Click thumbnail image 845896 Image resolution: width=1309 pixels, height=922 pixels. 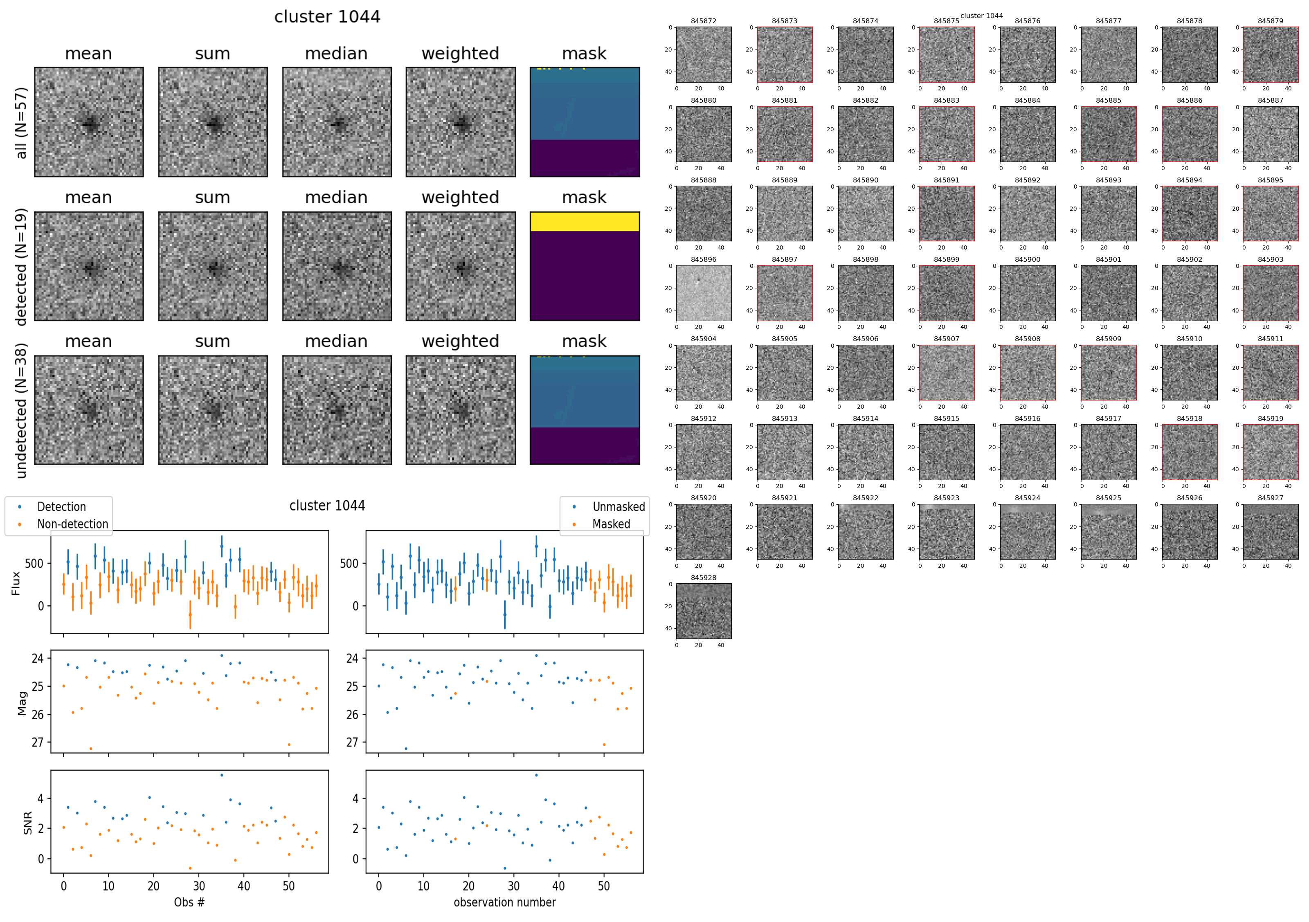tap(704, 293)
